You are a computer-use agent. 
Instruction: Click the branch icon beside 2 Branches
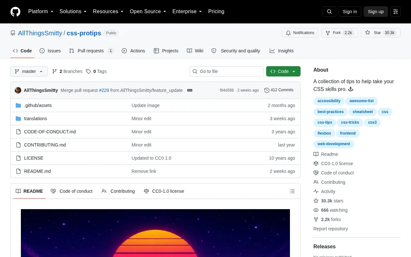click(x=55, y=71)
